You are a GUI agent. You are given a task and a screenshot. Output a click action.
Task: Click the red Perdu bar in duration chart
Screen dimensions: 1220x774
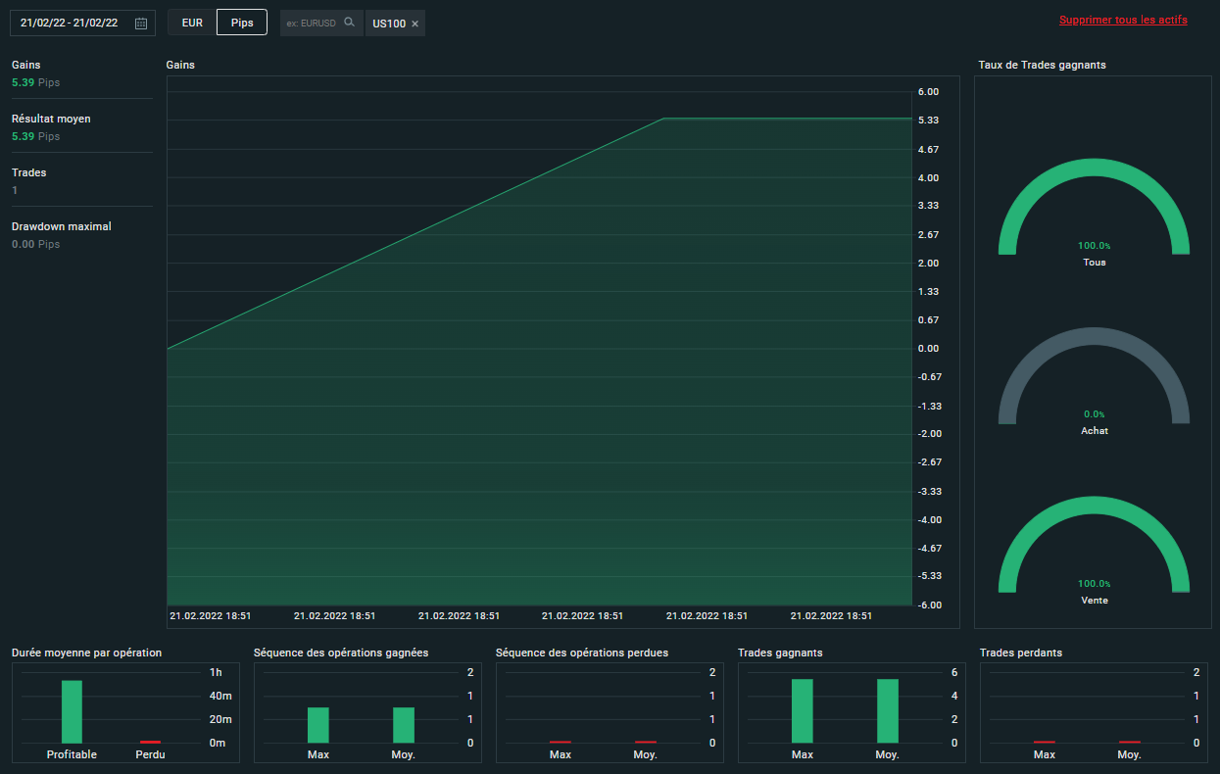150,742
